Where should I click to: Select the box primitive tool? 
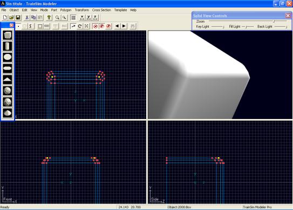[8, 35]
